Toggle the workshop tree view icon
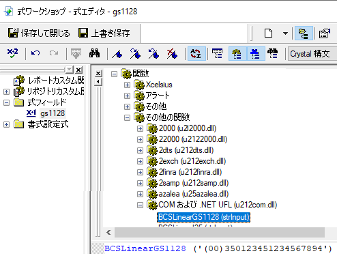 (x=304, y=33)
